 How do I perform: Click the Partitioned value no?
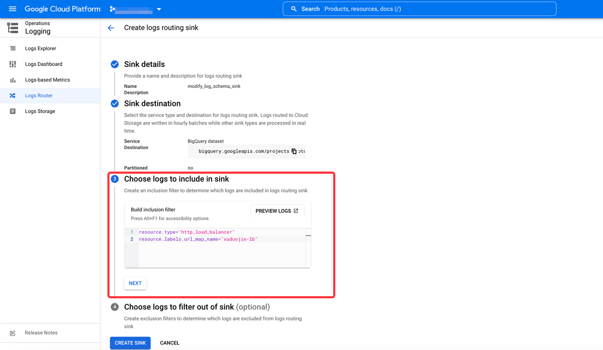click(x=190, y=168)
